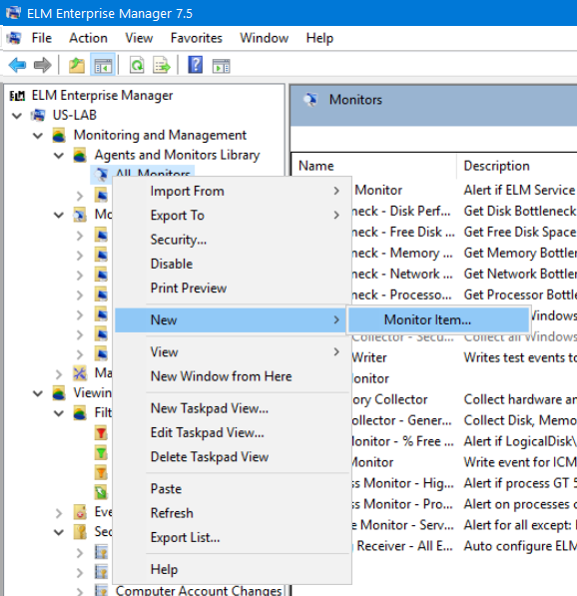This screenshot has height=596, width=577.
Task: Select Delete Taskpad View
Action: pos(233,457)
